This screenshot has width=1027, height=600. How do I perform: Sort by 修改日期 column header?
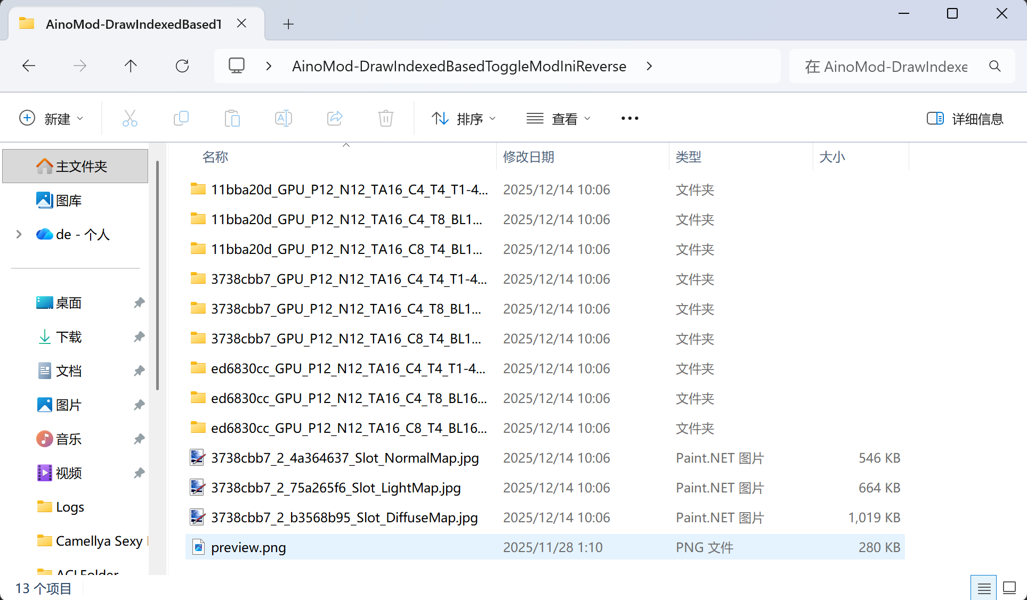pos(528,157)
